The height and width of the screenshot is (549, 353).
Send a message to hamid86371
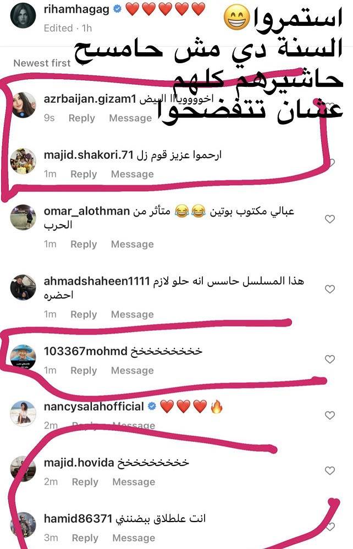click(x=134, y=538)
